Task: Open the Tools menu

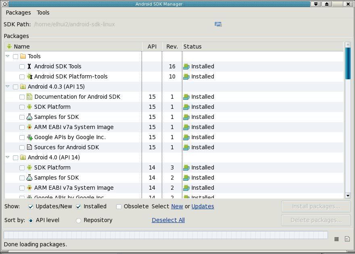Action: [x=43, y=13]
